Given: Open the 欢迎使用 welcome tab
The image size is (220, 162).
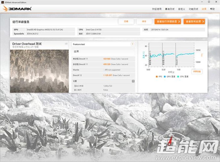Looking at the screenshot, I should (157, 9).
